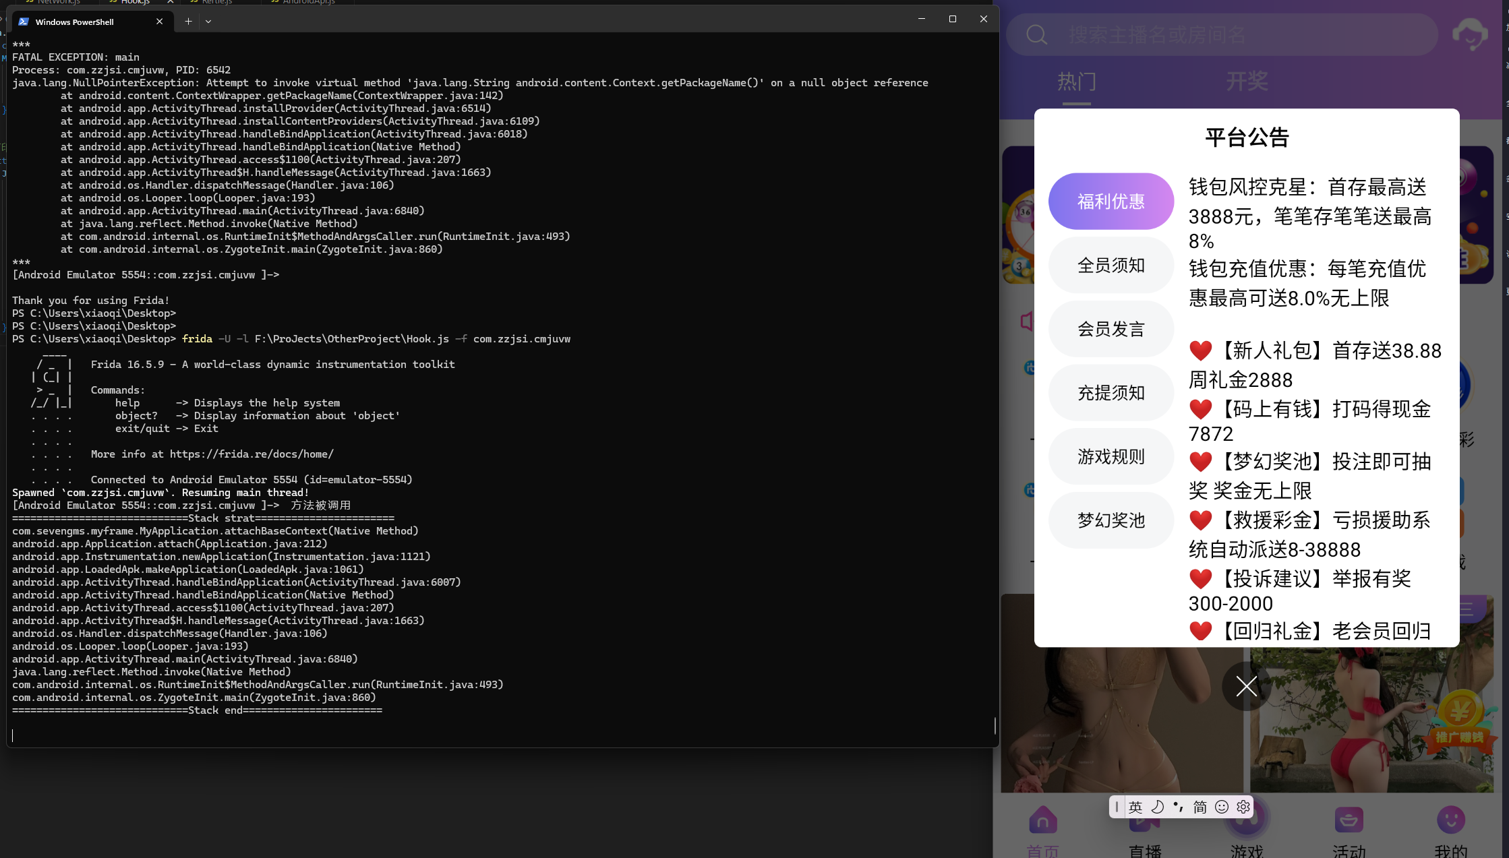The height and width of the screenshot is (858, 1509).
Task: Toggle IME 简 simplified Chinese mode
Action: (x=1200, y=807)
